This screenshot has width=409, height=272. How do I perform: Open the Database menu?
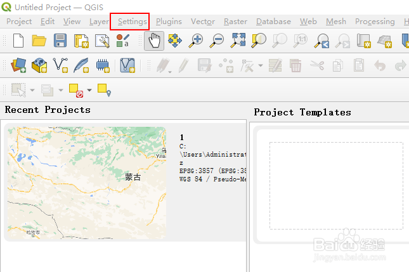point(273,22)
